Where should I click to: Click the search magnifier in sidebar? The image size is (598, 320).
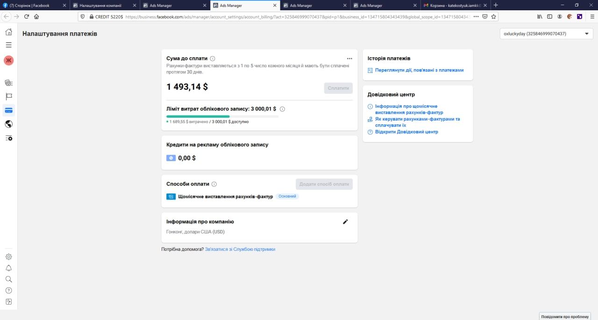click(x=8, y=279)
